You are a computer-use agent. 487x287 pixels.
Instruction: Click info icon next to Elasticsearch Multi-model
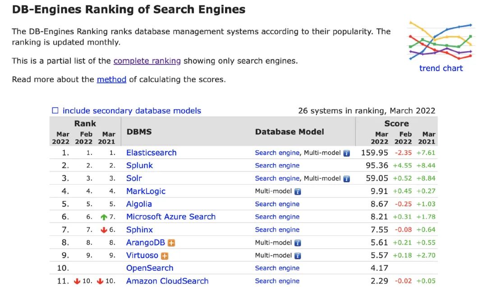(346, 153)
